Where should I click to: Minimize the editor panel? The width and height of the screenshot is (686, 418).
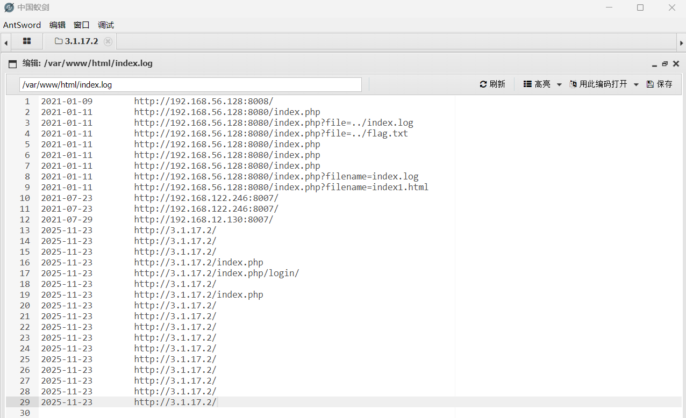(x=654, y=64)
